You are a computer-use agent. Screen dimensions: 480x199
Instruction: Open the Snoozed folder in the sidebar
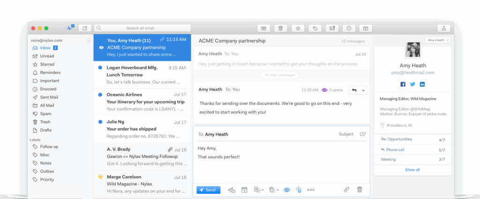click(x=48, y=89)
